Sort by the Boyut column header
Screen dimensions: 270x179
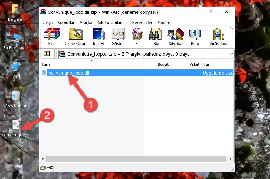click(x=157, y=64)
